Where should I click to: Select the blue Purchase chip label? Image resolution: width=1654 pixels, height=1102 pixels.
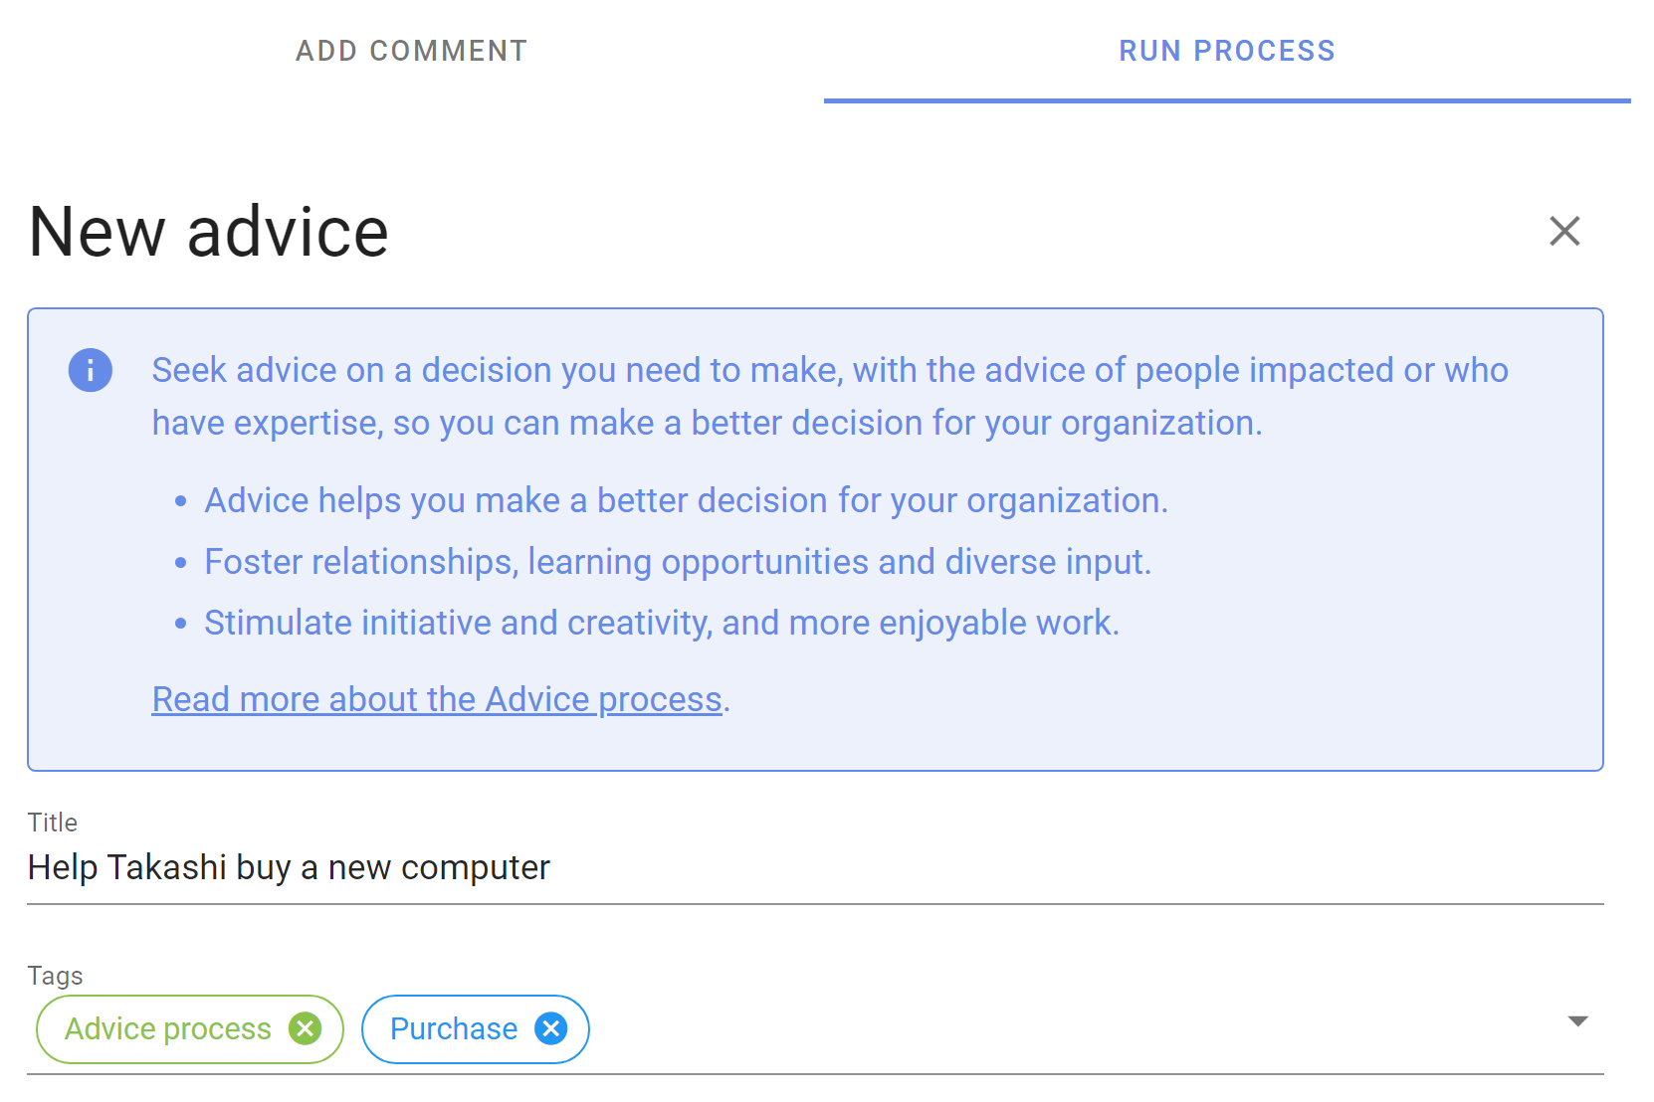(x=454, y=1028)
